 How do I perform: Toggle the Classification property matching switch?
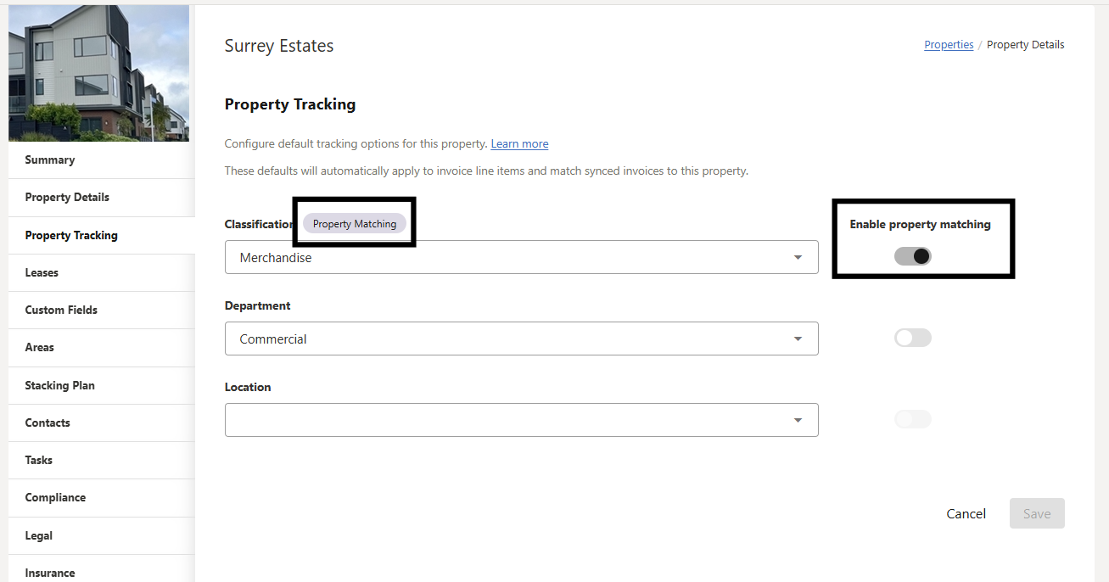click(913, 256)
